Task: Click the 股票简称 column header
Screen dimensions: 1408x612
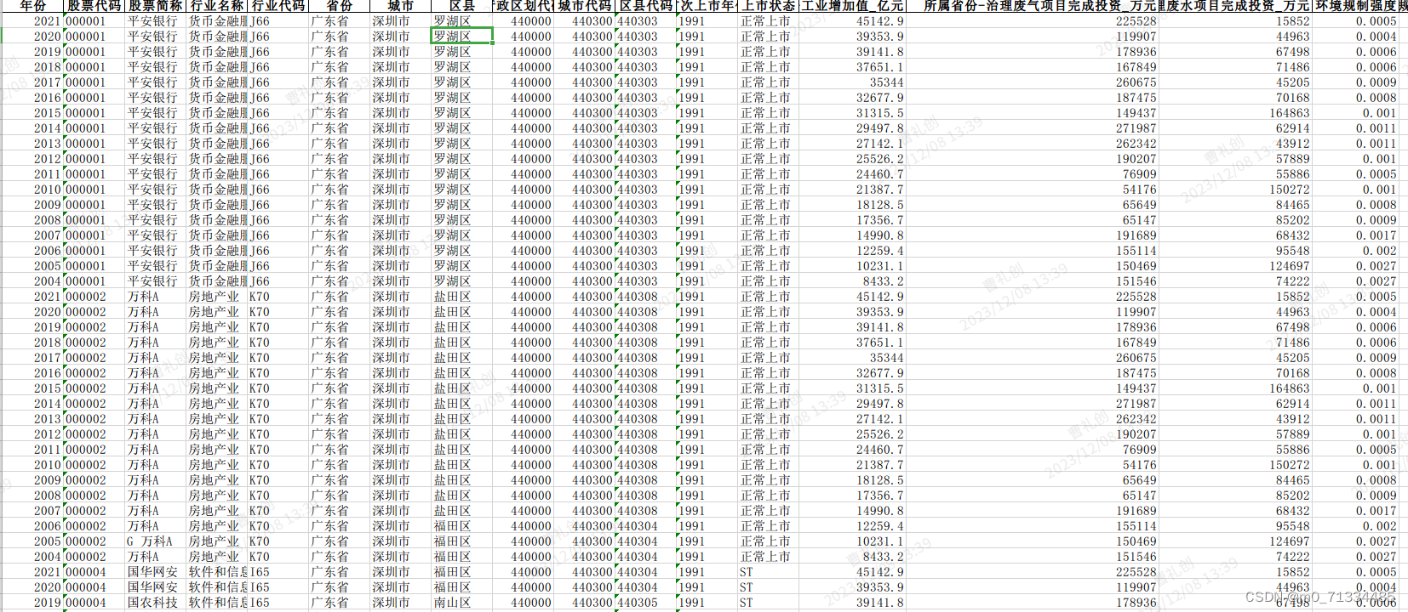Action: [155, 6]
